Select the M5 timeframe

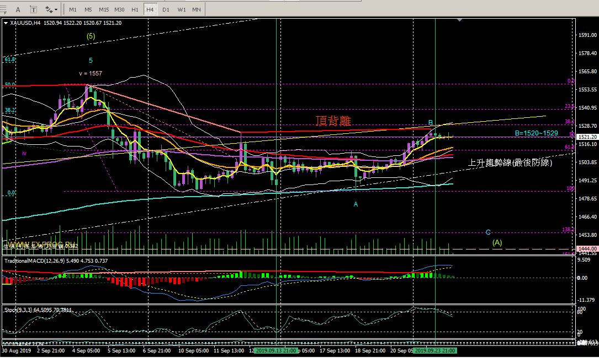(88, 9)
